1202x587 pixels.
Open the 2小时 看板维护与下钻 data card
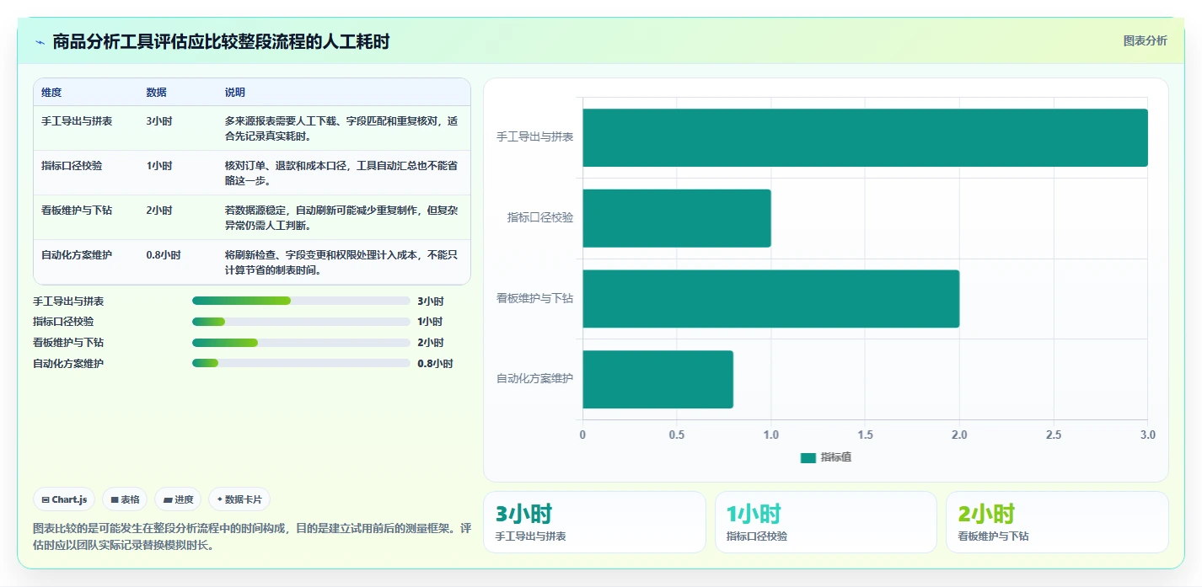pyautogui.click(x=1057, y=522)
